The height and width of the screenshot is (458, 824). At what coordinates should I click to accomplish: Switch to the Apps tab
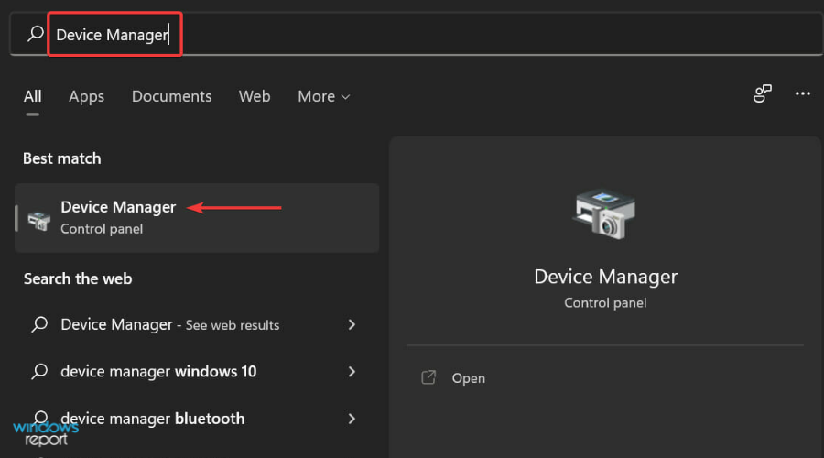click(87, 97)
